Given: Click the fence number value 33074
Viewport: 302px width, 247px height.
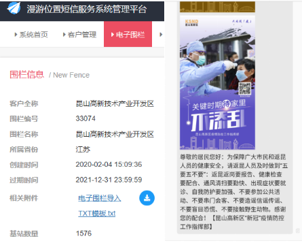Looking at the screenshot, I should [x=86, y=118].
